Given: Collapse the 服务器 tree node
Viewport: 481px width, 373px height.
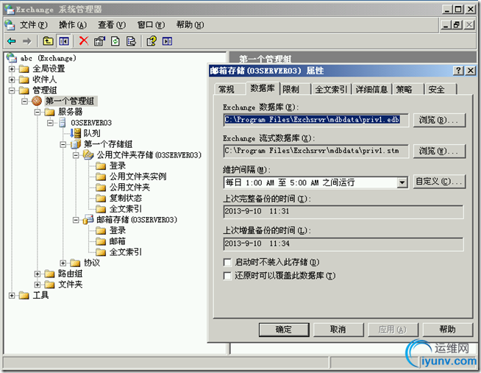Looking at the screenshot, I should click(37, 112).
